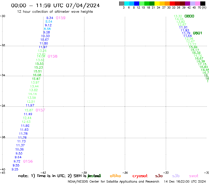
Task: Select the 12.44 wave height reading
Action: [x=27, y=118]
